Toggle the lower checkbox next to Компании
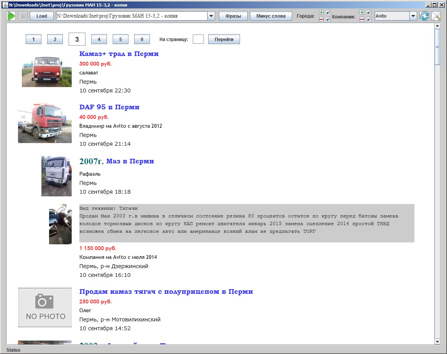This screenshot has height=354, width=447. pyautogui.click(x=369, y=20)
